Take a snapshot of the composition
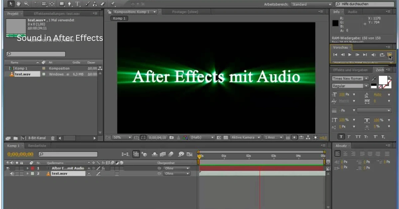The image size is (399, 209). 172,137
